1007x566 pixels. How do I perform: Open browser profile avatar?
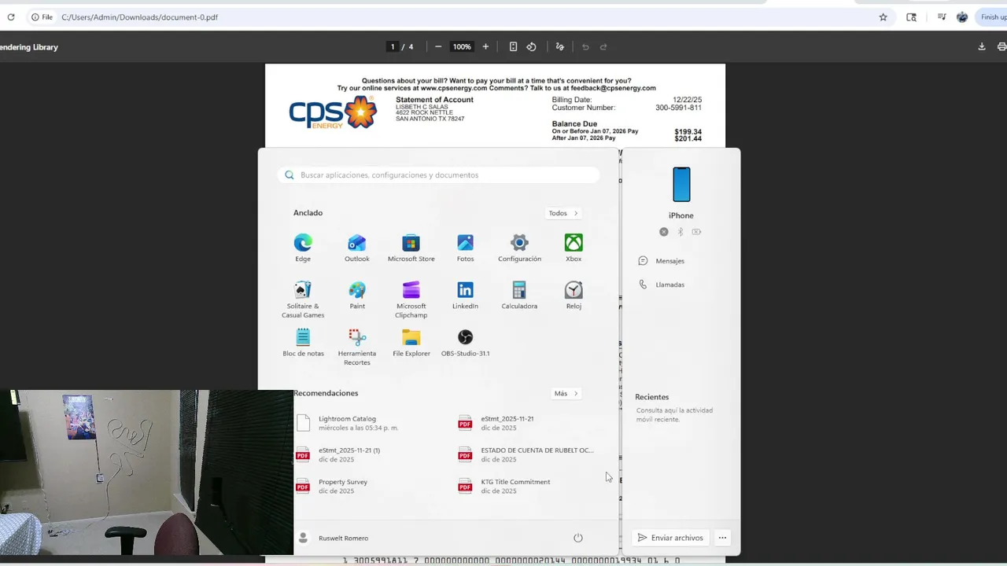point(962,17)
